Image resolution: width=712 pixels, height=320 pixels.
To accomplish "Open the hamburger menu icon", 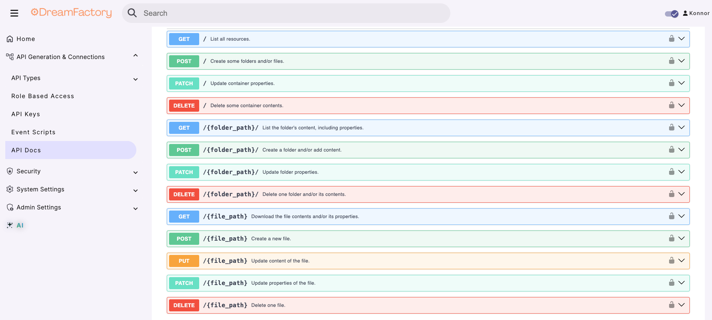I will tap(14, 13).
